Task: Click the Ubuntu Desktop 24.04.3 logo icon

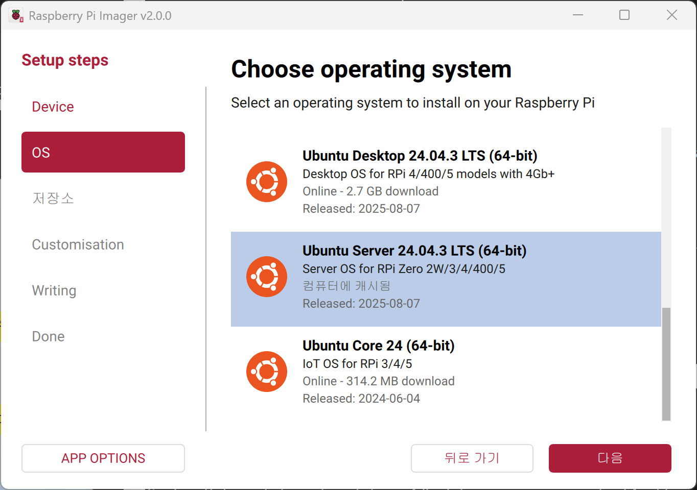Action: 267,182
